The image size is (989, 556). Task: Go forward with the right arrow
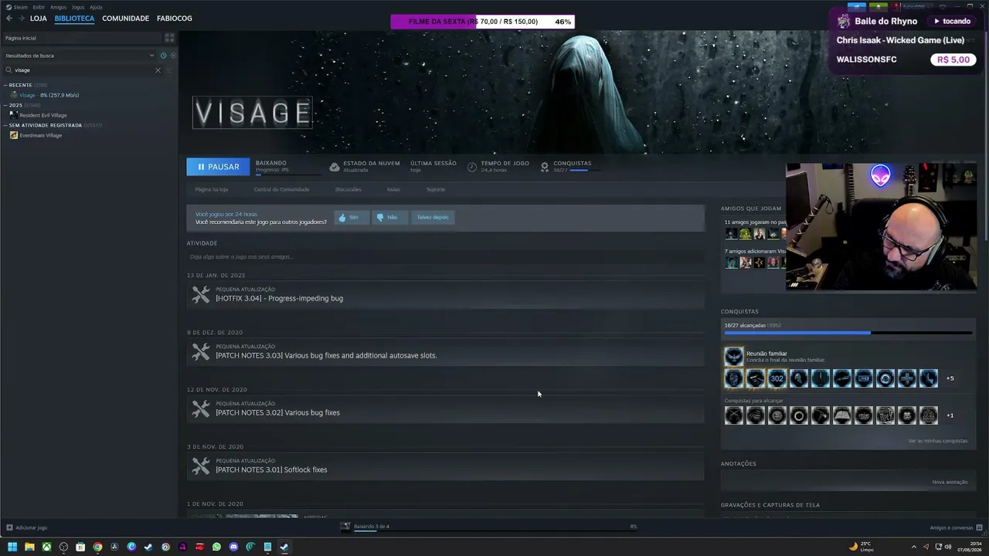tap(21, 19)
